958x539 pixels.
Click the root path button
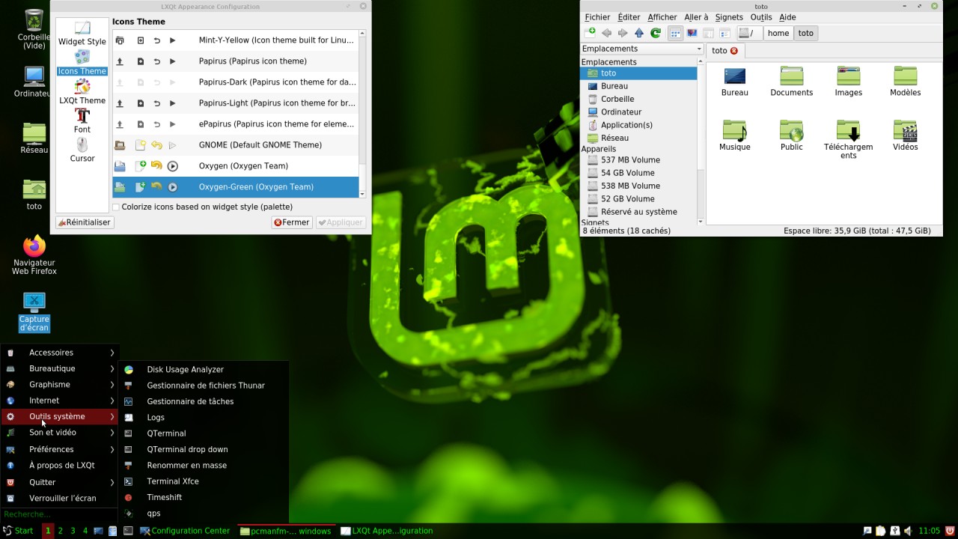pyautogui.click(x=749, y=33)
